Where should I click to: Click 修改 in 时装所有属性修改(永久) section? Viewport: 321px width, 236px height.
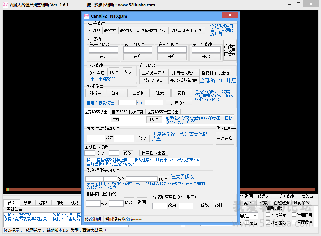(205, 205)
